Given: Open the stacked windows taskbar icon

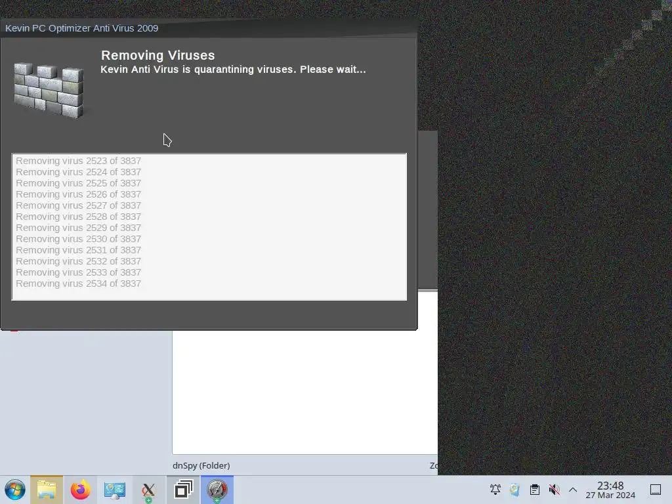Looking at the screenshot, I should [x=184, y=490].
